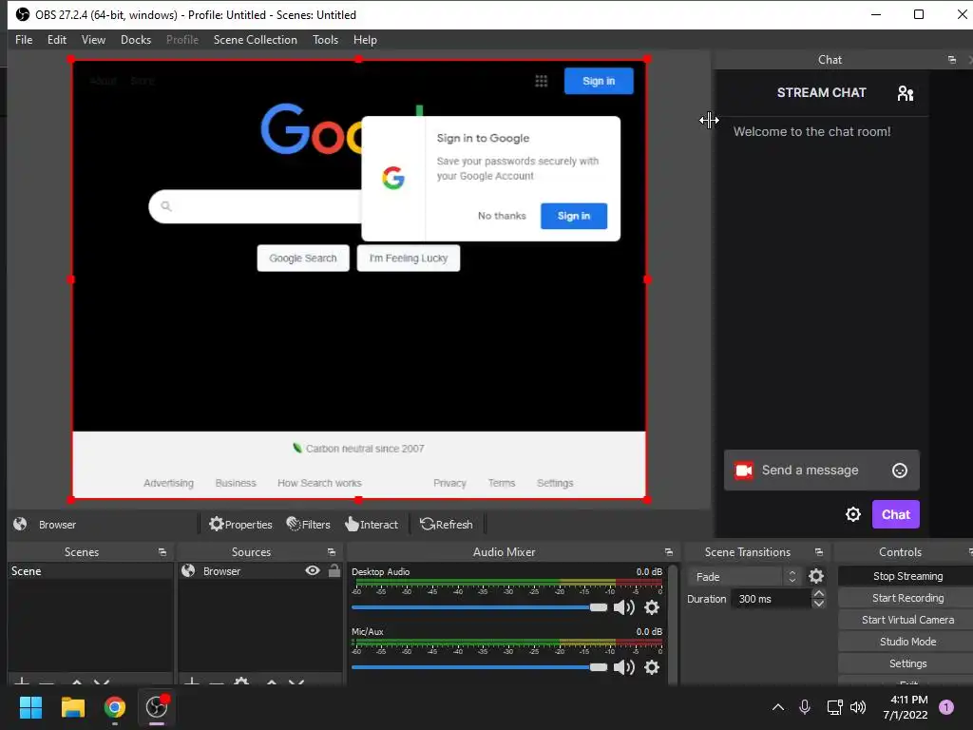The width and height of the screenshot is (973, 730).
Task: Open the chat settings gear
Action: pos(853,514)
